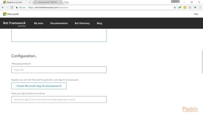Click the green checkmark extension icon
Viewport: 203px width, 114px height.
pyautogui.click(x=180, y=7)
